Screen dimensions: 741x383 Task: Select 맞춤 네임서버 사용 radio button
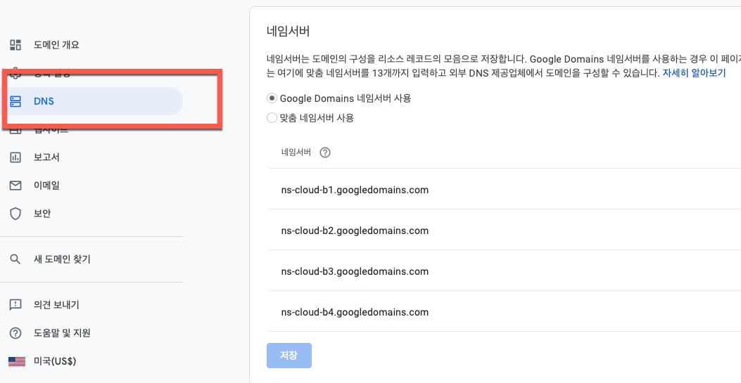(272, 118)
